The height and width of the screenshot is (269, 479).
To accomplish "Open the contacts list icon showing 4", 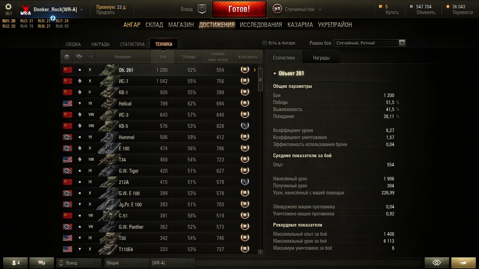I will pyautogui.click(x=15, y=263).
